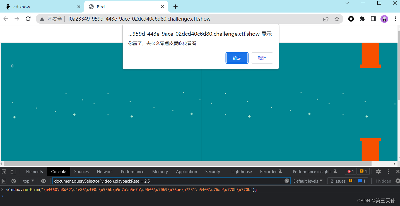Click the horizontal scrollbar right arrow
Viewport: 400px width, 206px height.
[395, 164]
